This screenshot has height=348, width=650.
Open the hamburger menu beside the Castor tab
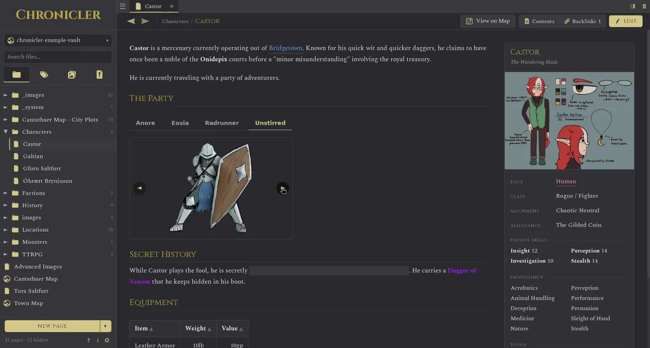pos(122,6)
